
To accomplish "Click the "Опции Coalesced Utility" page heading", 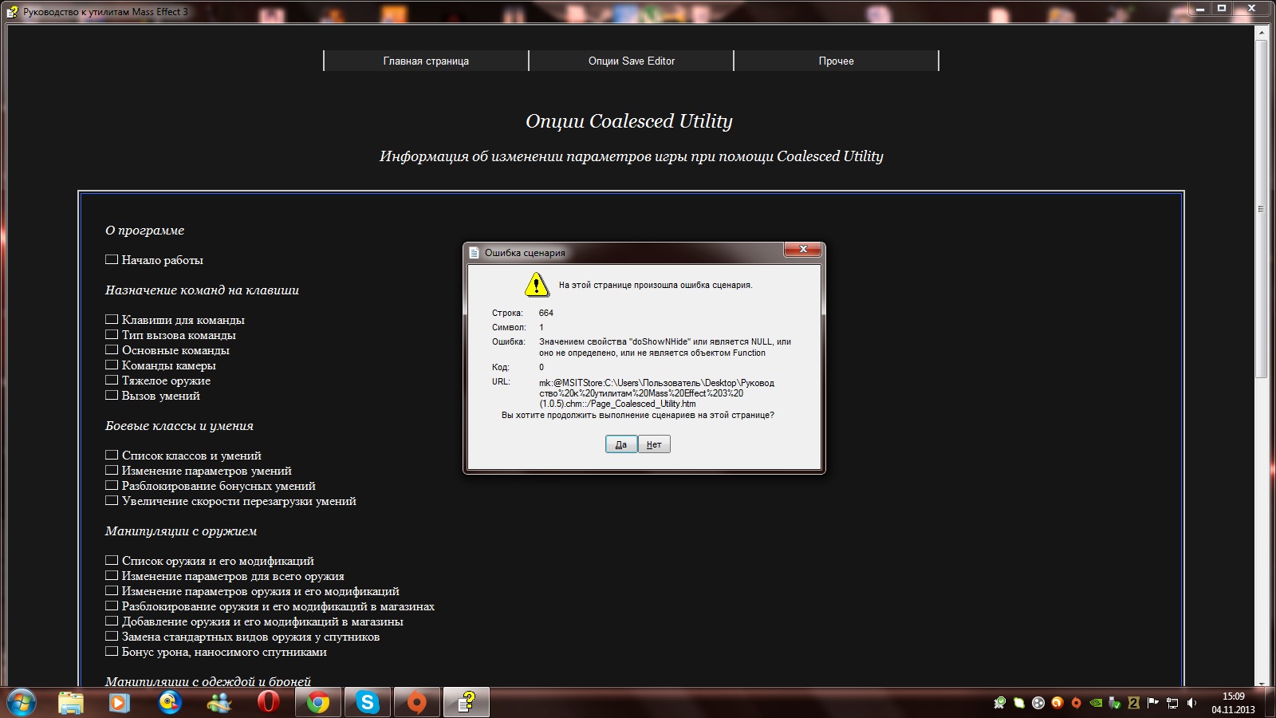I will 628,121.
